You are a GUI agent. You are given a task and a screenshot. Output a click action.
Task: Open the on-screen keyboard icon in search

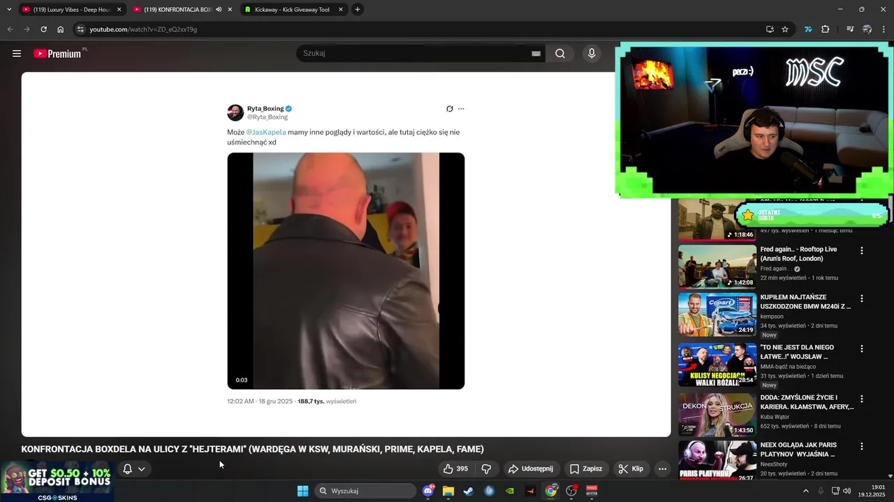coord(536,54)
